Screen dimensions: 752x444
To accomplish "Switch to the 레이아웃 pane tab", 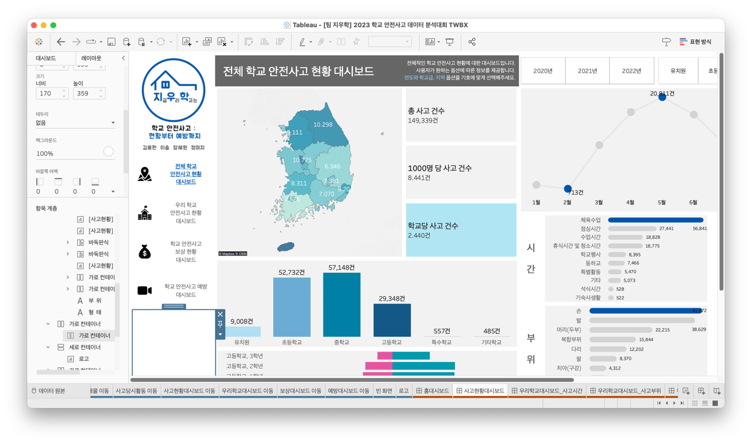I will point(91,58).
